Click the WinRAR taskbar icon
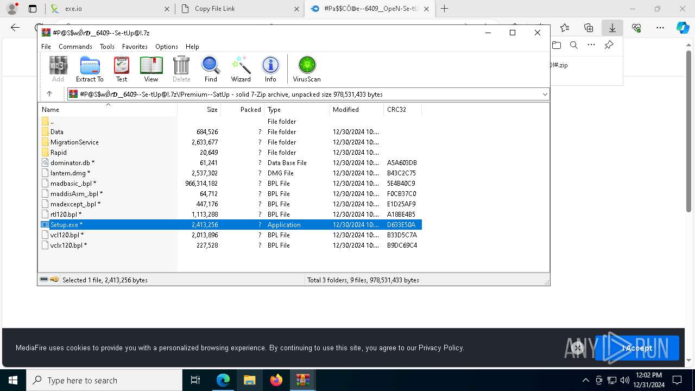Viewport: 695px width, 391px height. pos(302,380)
